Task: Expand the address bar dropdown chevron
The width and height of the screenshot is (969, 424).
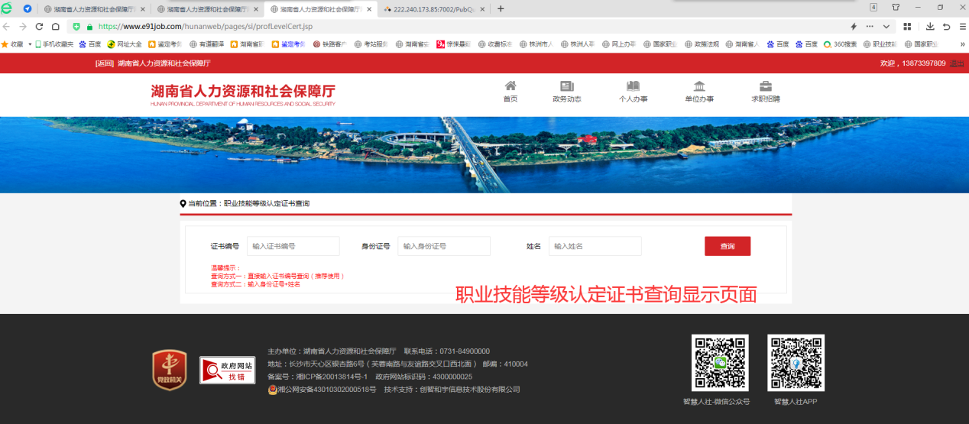Action: pyautogui.click(x=886, y=27)
